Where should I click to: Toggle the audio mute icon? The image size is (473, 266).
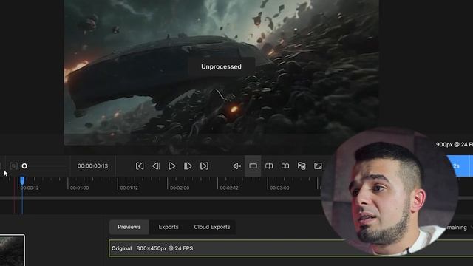point(236,166)
